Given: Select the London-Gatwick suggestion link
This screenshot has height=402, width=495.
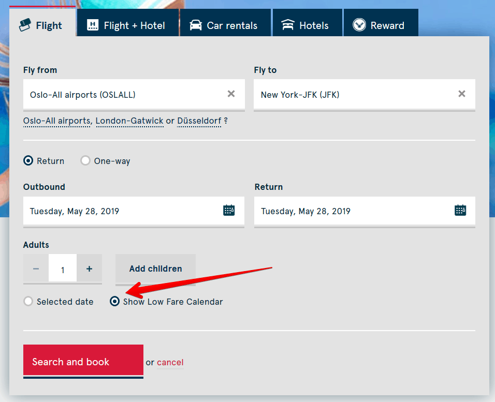Looking at the screenshot, I should [x=129, y=121].
